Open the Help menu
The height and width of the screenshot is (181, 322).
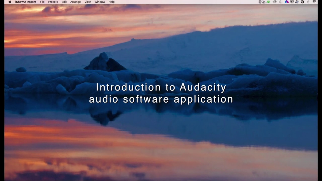(x=111, y=2)
